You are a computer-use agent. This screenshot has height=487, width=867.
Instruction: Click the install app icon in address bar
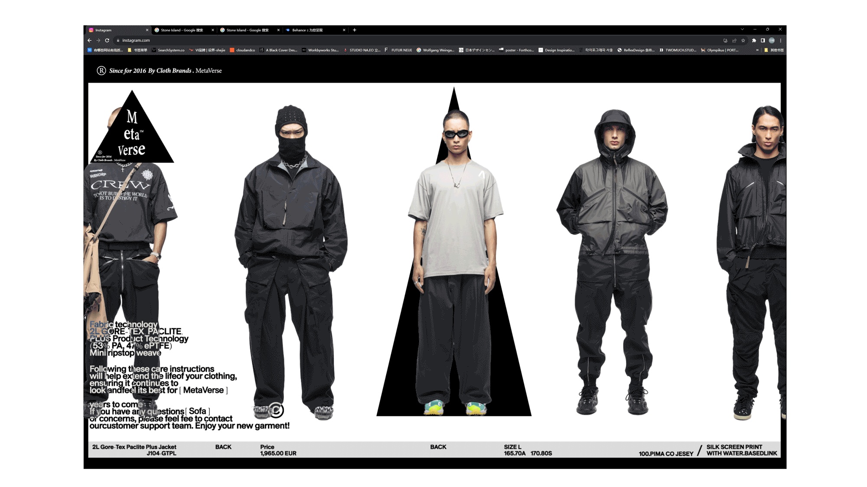tap(725, 40)
